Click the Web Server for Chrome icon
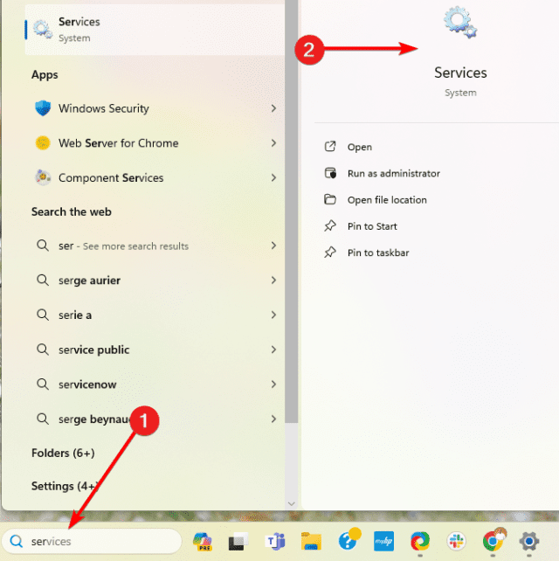The width and height of the screenshot is (559, 561). [x=43, y=142]
